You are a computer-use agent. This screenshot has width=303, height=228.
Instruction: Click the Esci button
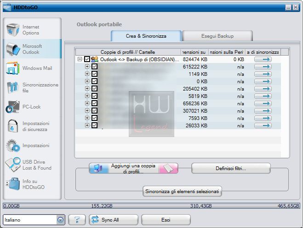166,220
